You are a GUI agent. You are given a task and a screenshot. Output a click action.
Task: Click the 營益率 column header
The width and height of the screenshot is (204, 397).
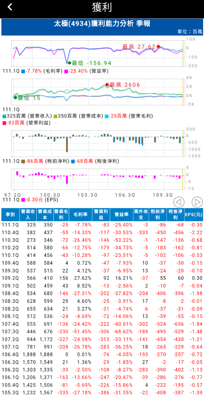click(122, 215)
